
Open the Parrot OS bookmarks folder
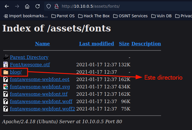click(x=63, y=16)
